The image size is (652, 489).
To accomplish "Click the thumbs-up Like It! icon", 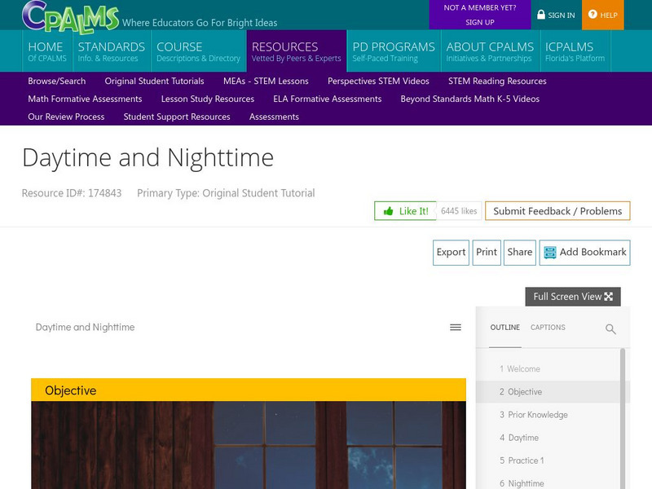I will (x=387, y=210).
